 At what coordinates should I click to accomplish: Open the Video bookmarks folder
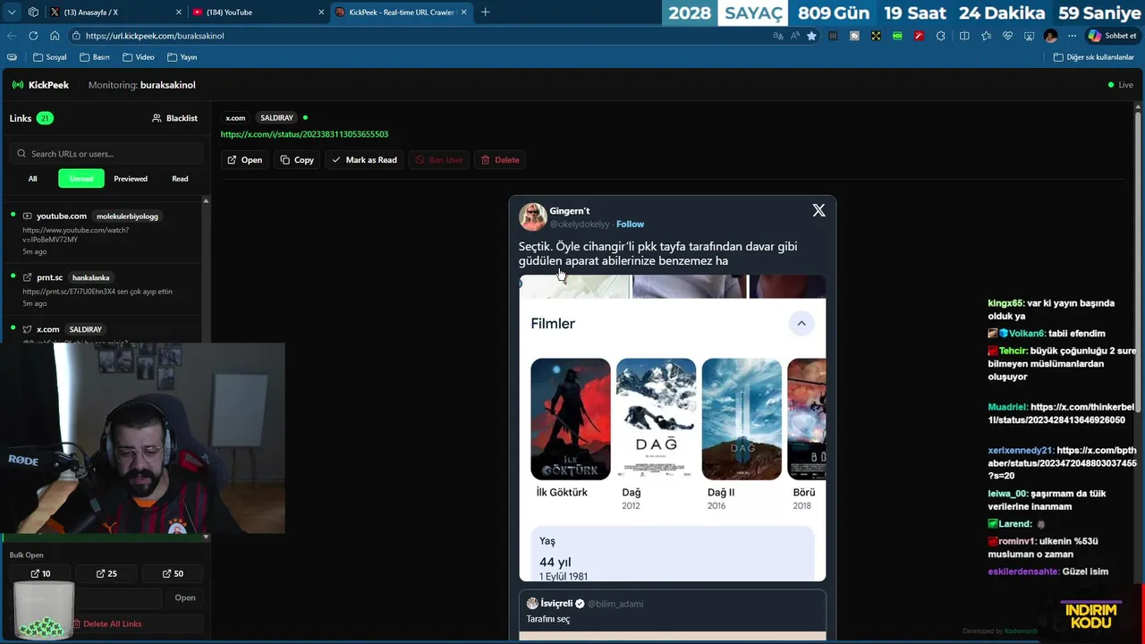pos(139,57)
